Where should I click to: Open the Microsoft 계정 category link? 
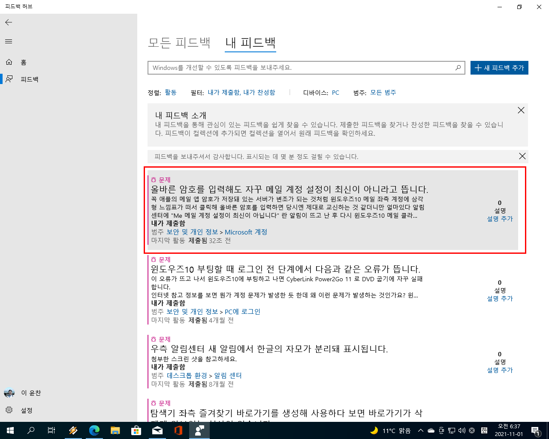(246, 232)
